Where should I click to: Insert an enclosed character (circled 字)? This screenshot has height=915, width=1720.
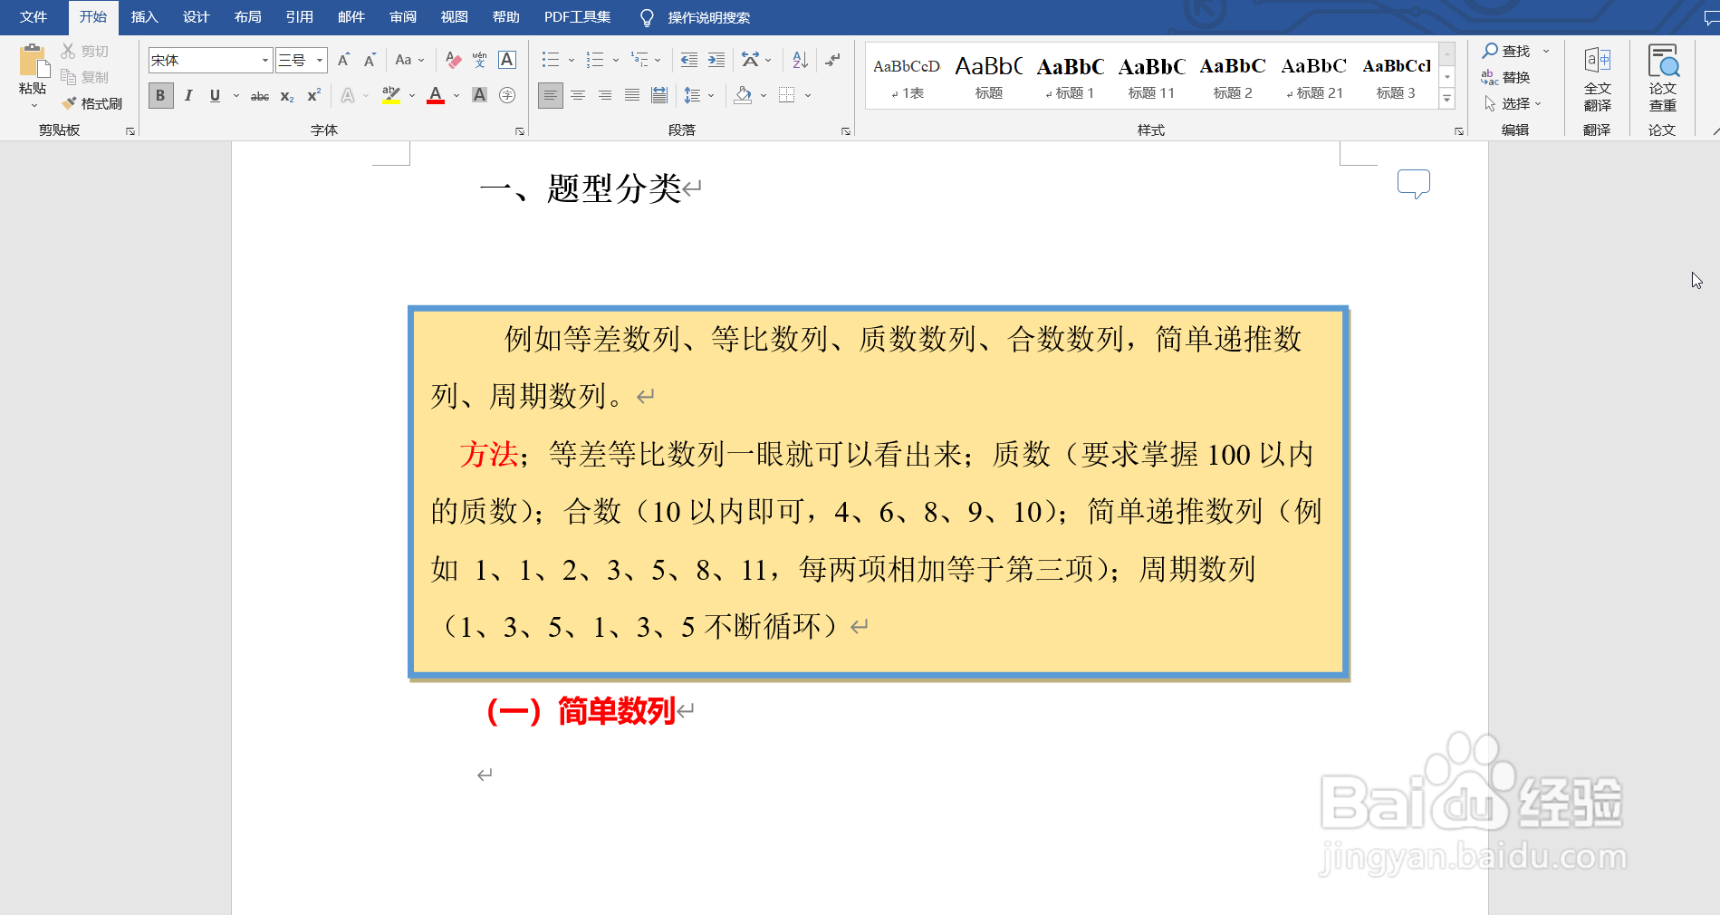tap(507, 95)
